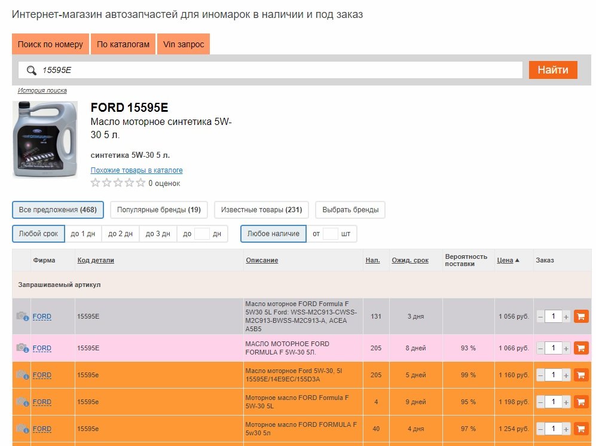Screen dimensions: 596x446
Task: Click the '93 %' delivery probability cell
Action: [468, 348]
